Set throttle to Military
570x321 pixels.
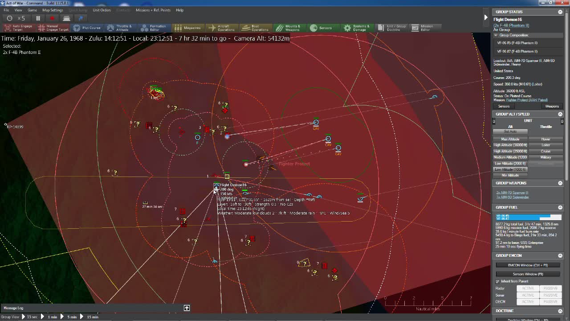point(546,157)
